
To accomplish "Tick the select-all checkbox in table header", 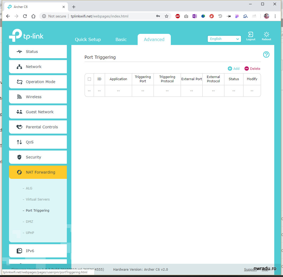I will (x=89, y=79).
